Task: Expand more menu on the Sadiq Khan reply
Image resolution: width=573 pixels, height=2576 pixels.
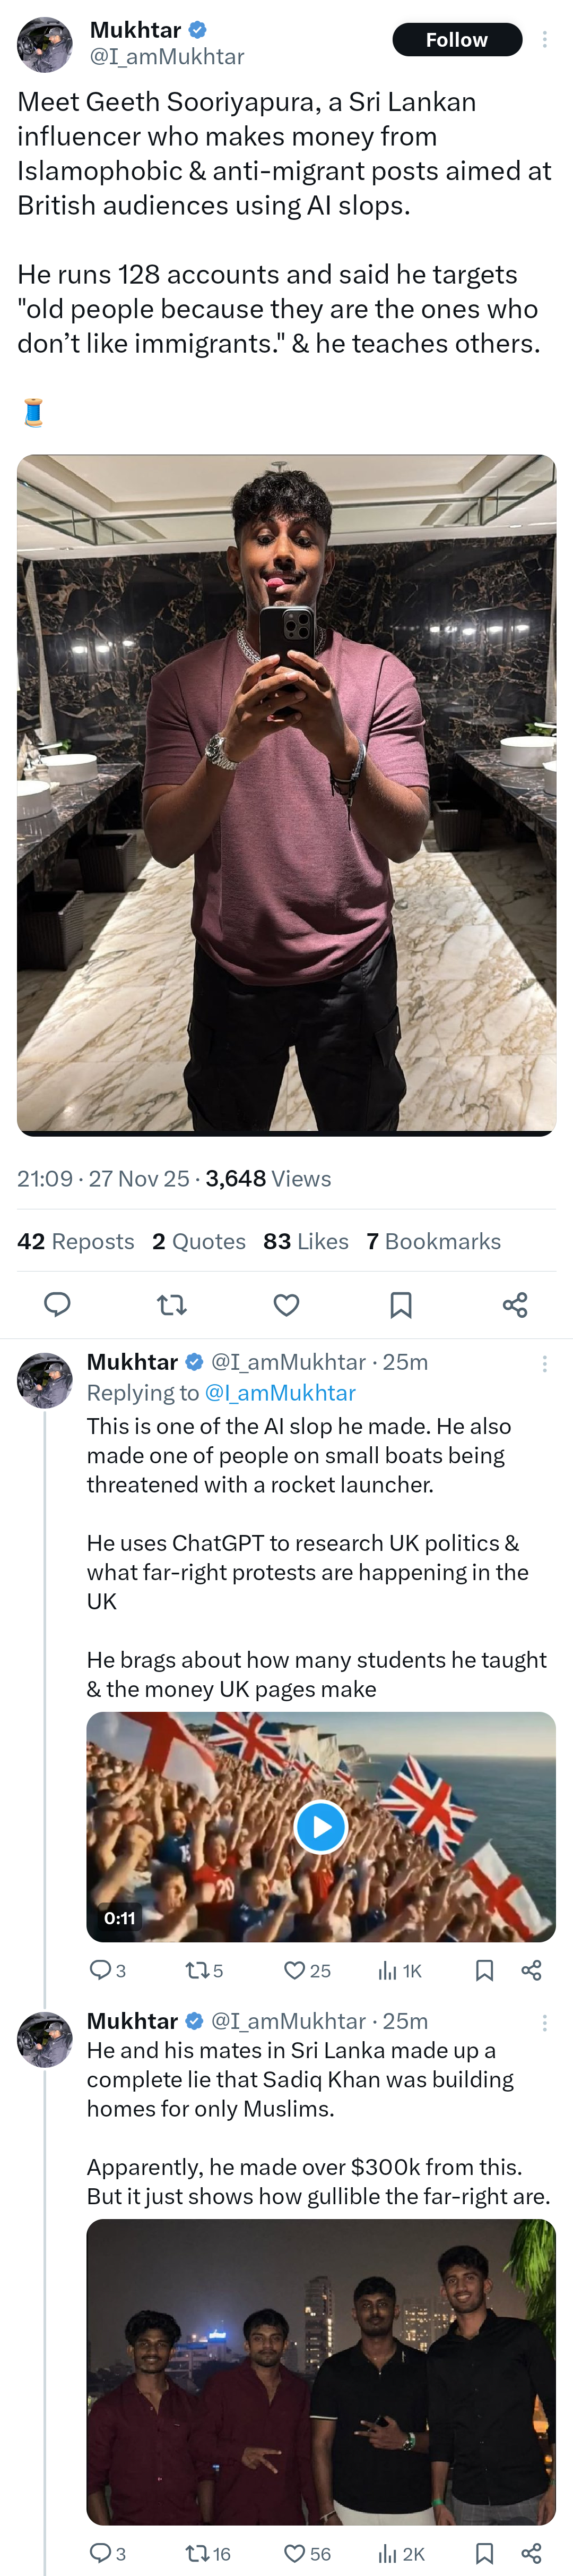Action: (x=544, y=2022)
